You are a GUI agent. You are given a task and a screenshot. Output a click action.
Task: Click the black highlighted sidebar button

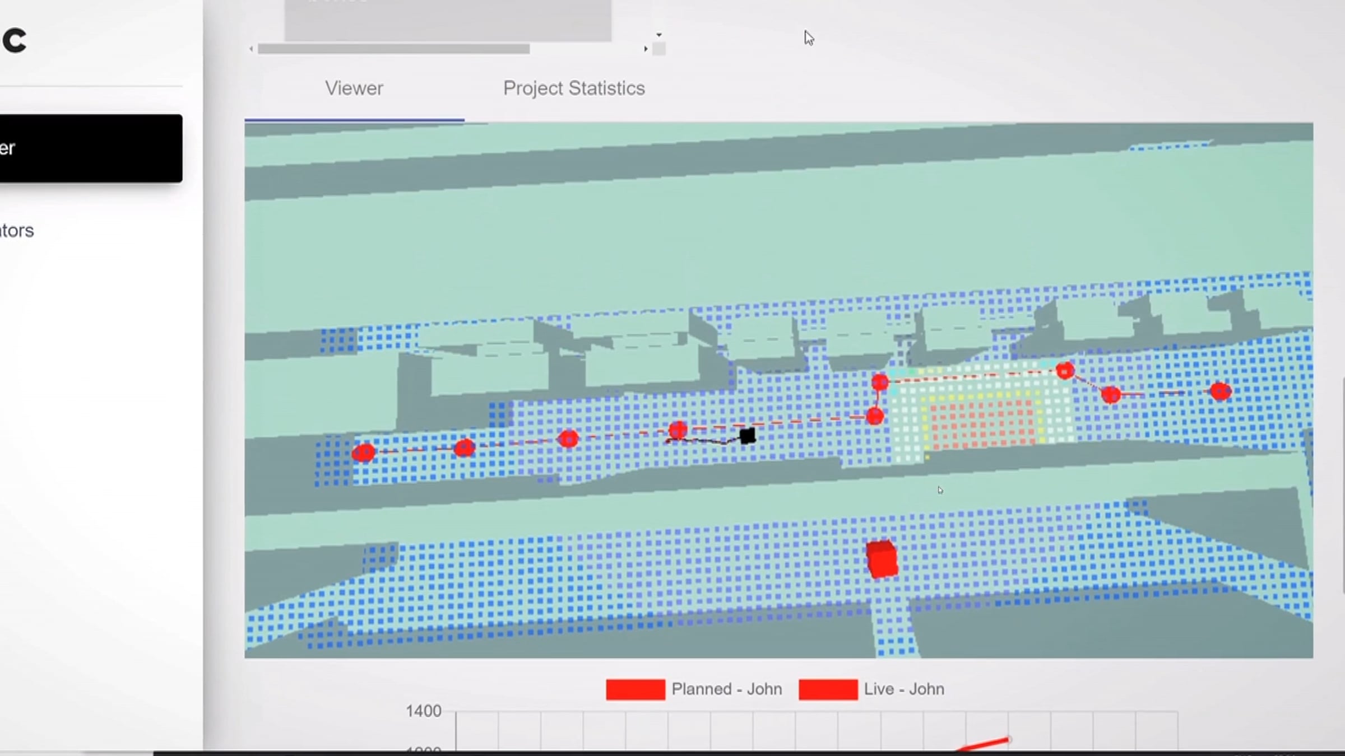point(91,148)
